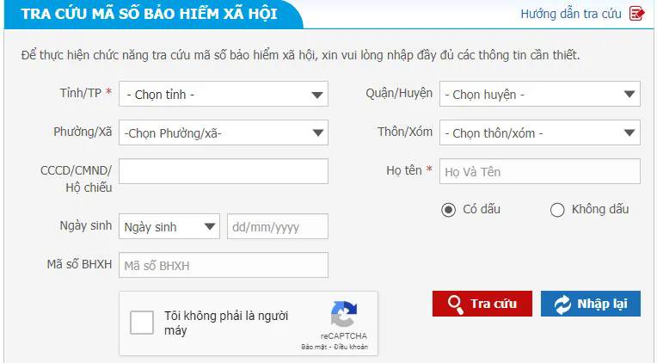Select the Có dấu radio option
The height and width of the screenshot is (363, 657).
[x=448, y=210]
